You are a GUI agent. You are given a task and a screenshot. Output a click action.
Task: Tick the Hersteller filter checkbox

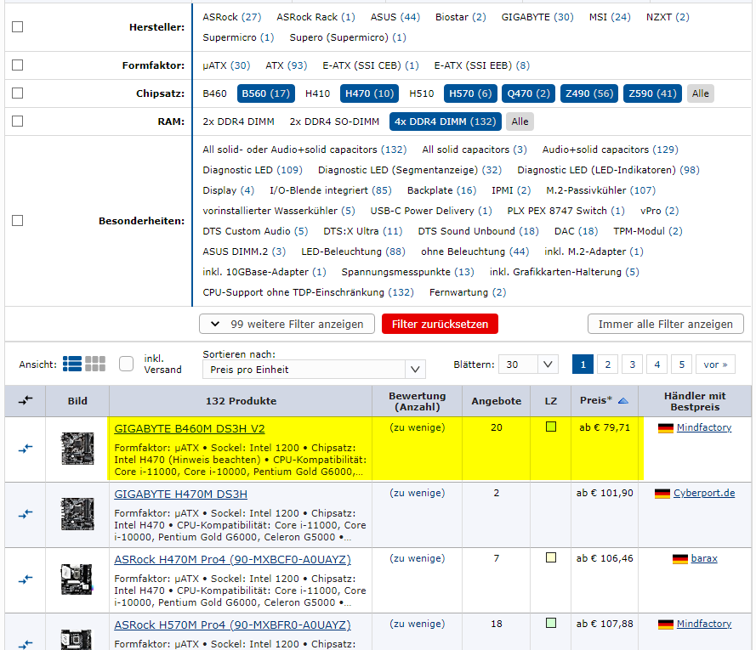click(x=17, y=27)
